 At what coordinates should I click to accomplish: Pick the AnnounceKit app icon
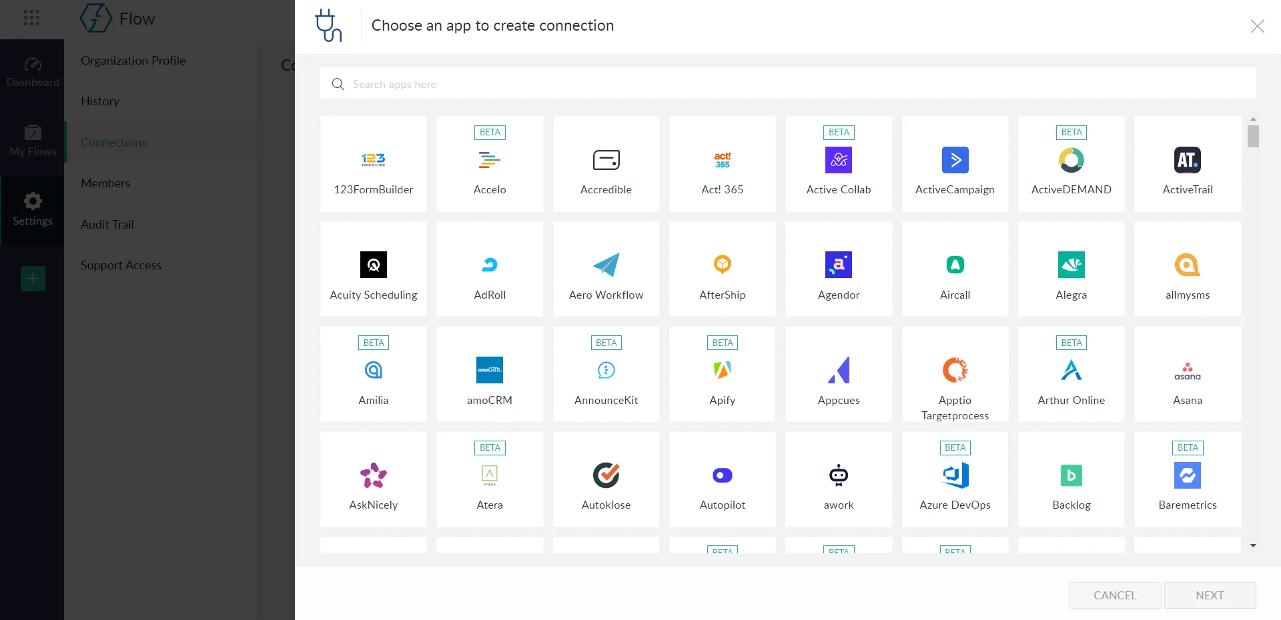point(606,370)
